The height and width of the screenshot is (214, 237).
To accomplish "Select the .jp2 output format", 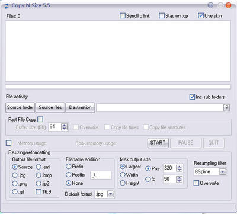I will [x=39, y=183].
